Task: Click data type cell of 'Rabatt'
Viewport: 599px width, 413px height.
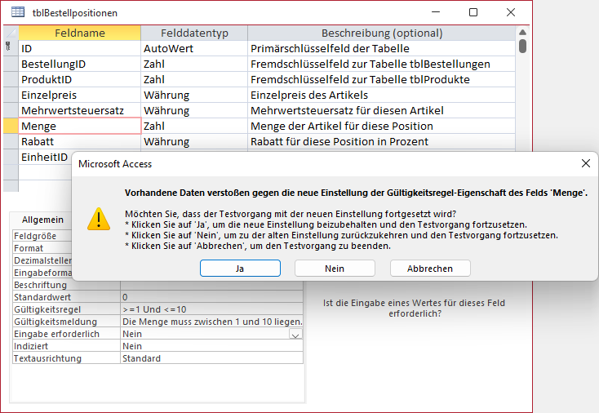Action: click(x=193, y=142)
